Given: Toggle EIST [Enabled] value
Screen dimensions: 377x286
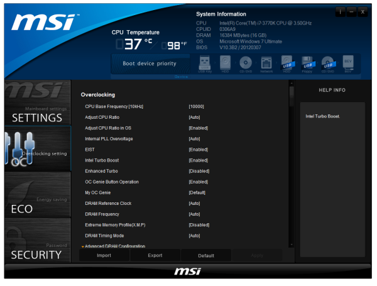Looking at the screenshot, I should [198, 150].
